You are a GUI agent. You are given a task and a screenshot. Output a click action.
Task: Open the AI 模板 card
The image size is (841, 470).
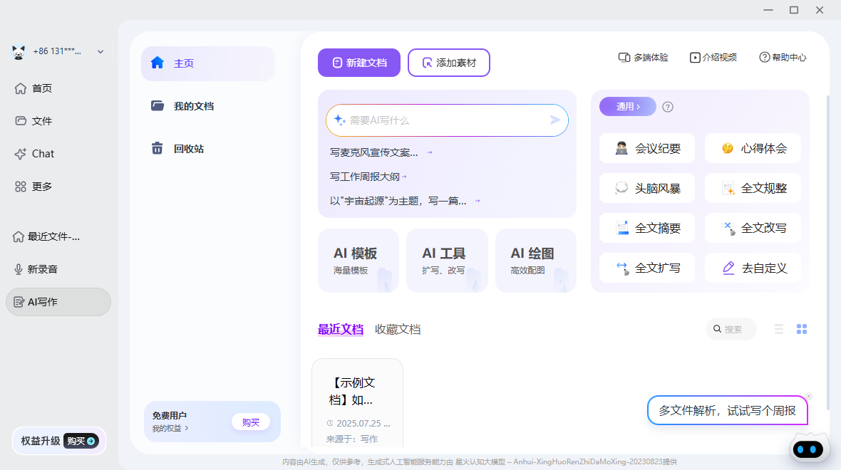pyautogui.click(x=358, y=261)
